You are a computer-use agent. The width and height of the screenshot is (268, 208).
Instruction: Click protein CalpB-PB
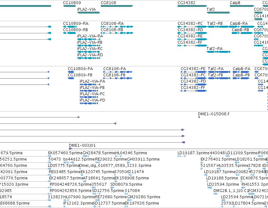click(241, 75)
